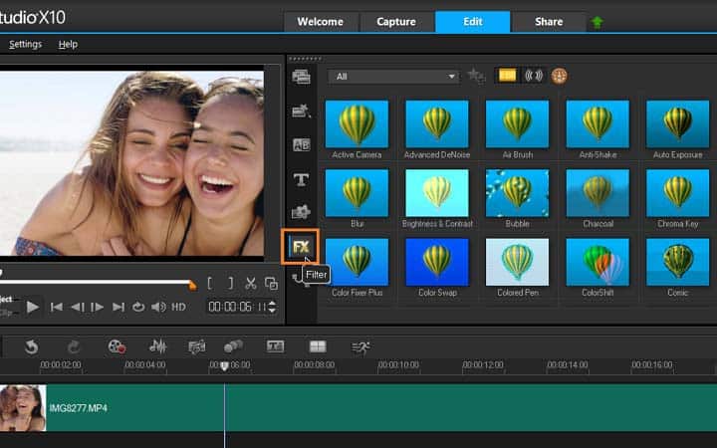
Task: Click the orange preview scrubber handle
Action: (x=192, y=286)
